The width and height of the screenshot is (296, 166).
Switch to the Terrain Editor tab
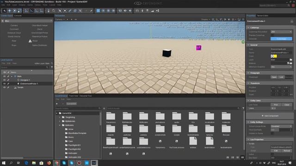[x=263, y=16]
